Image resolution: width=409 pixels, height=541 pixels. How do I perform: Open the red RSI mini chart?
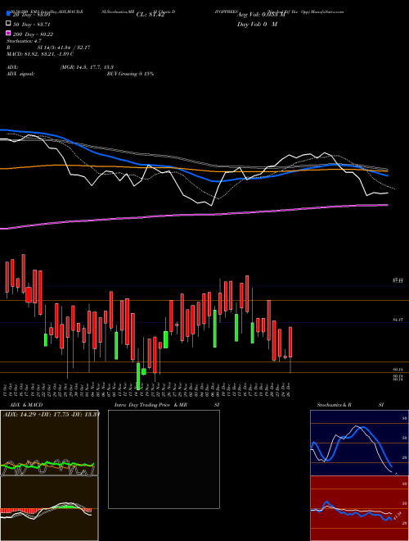[359, 508]
